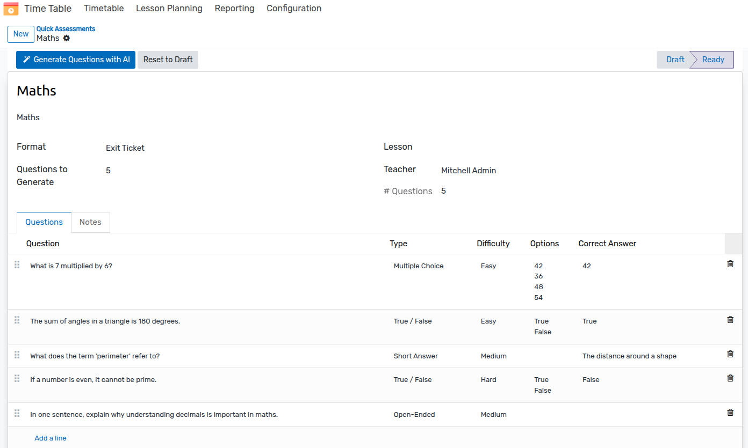The image size is (748, 448).
Task: Click the 'What is 7 multiplied by 6?' question
Action: coord(71,266)
